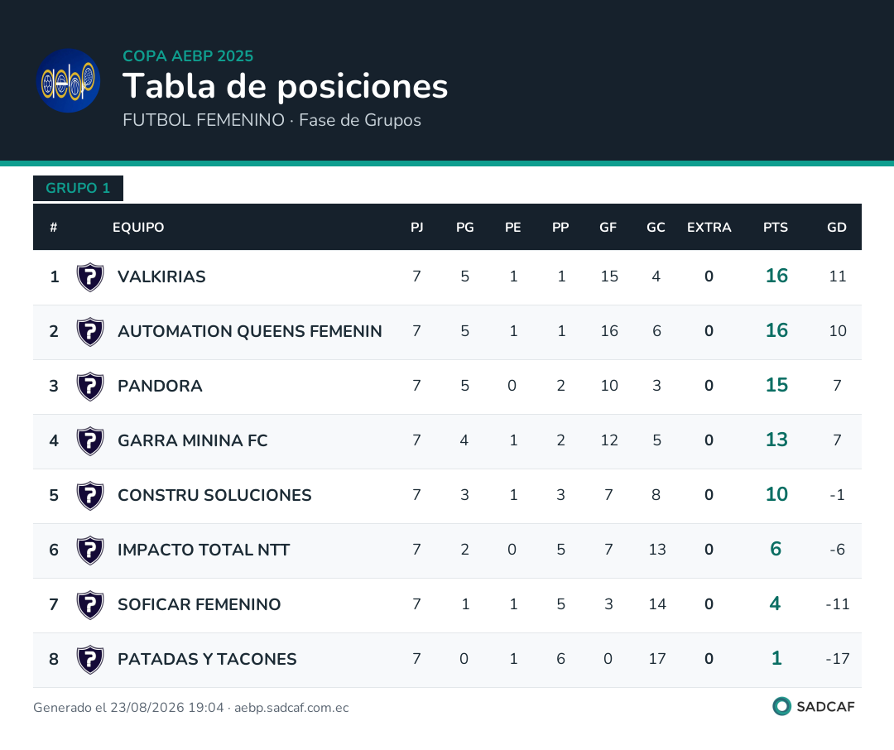894x750 pixels.
Task: Click the Tabla de posiciones title
Action: point(285,86)
